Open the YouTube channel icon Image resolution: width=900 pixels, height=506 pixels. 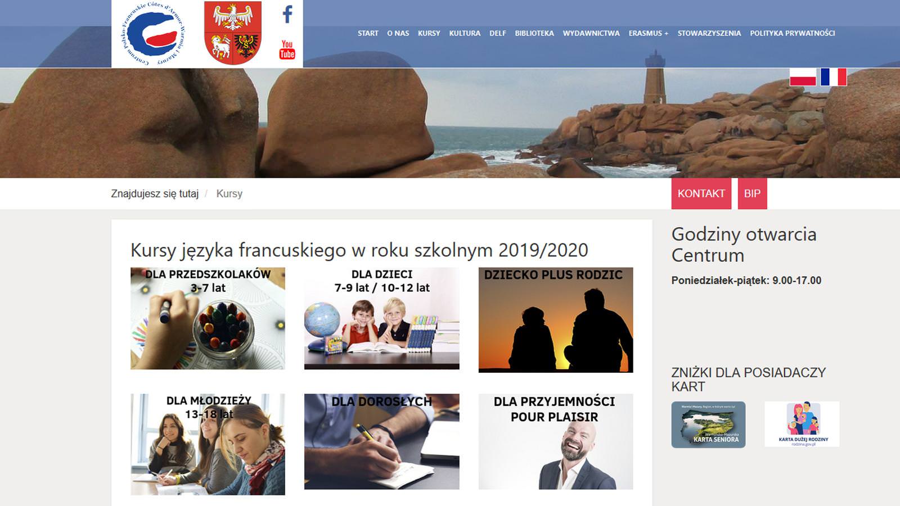pos(287,49)
